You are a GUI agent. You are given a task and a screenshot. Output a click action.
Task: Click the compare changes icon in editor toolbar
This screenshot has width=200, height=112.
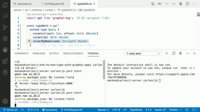coord(153,4)
